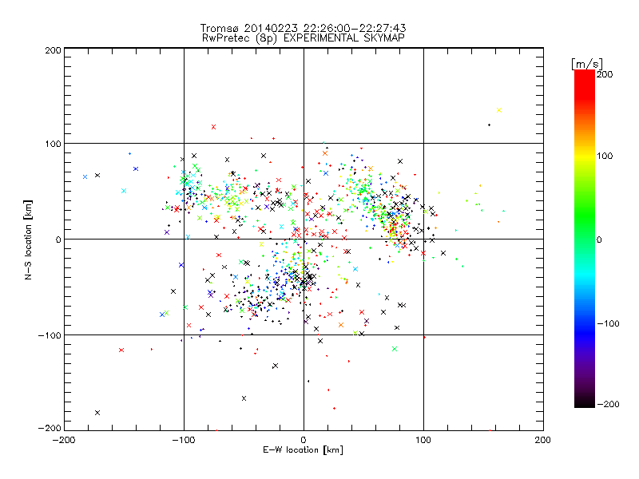Viewport: 639px width, 479px height.
Task: Click the x-axis tick label 200
Action: tap(543, 440)
